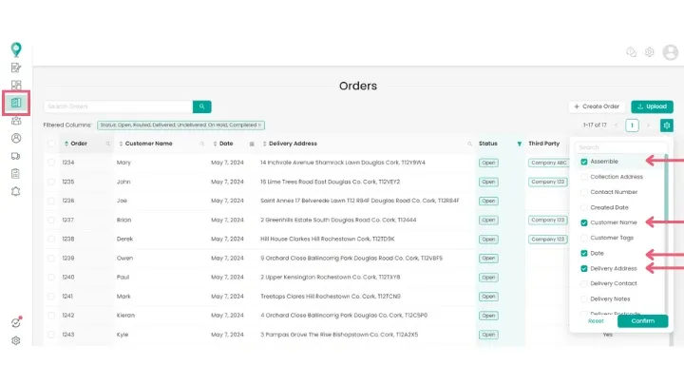The height and width of the screenshot is (385, 684).
Task: Enable the Collection Address column checkbox
Action: point(584,177)
